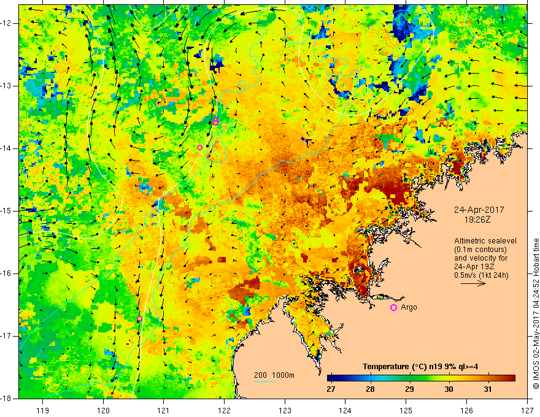Click the 'Argo' legend label
The height and width of the screenshot is (417, 540).
[409, 307]
